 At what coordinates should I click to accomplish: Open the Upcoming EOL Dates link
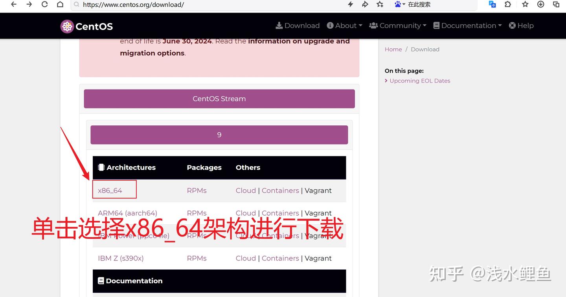pyautogui.click(x=420, y=81)
